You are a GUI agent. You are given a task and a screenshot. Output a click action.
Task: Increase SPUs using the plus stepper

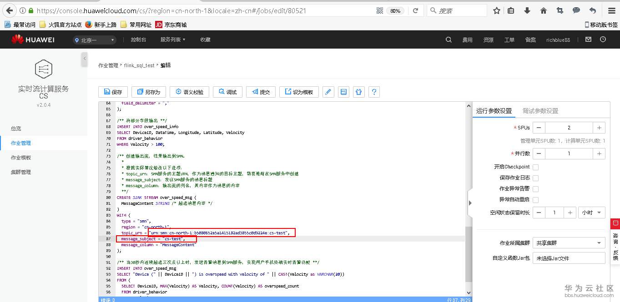coord(599,127)
